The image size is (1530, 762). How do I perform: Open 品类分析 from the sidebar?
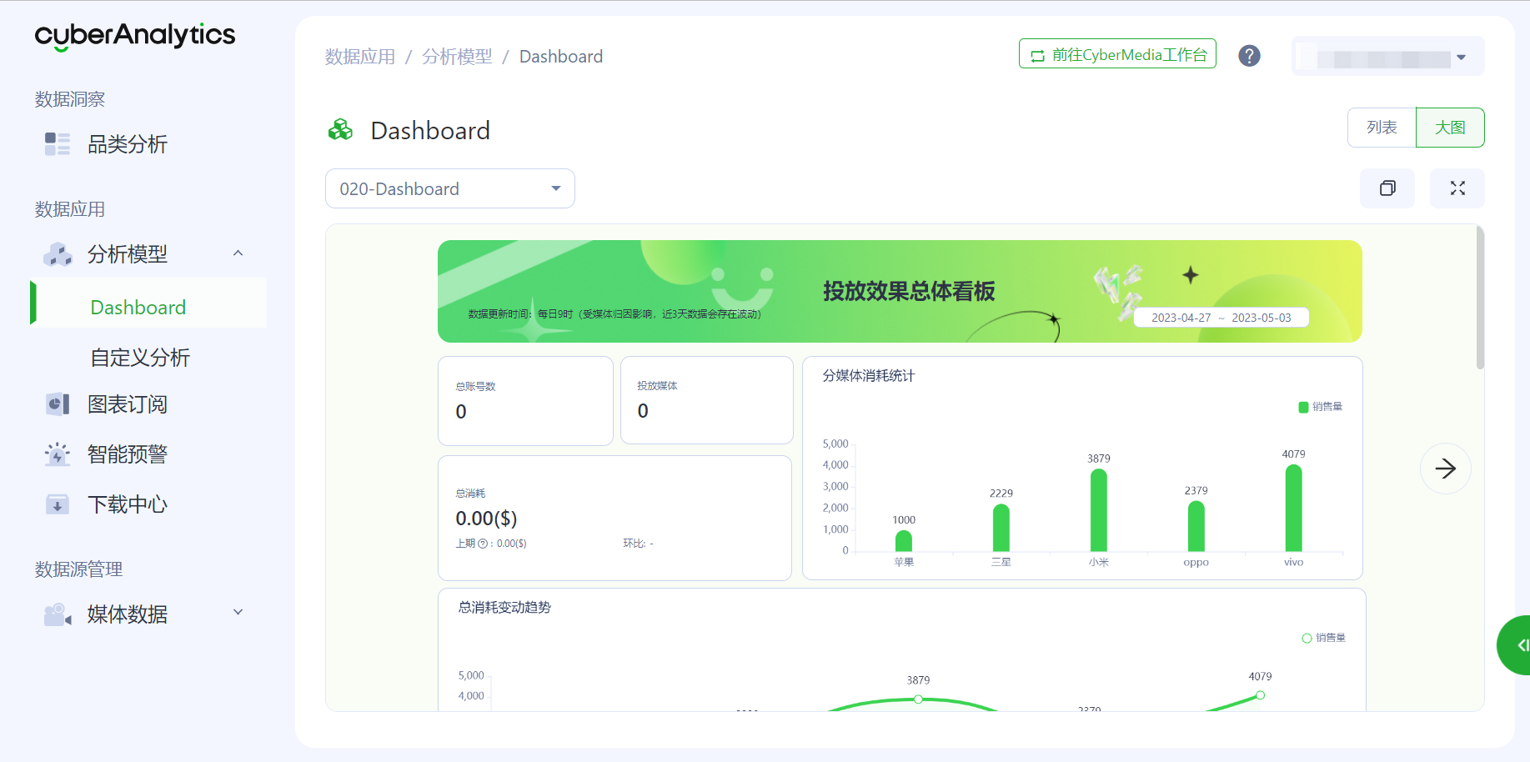tap(127, 144)
